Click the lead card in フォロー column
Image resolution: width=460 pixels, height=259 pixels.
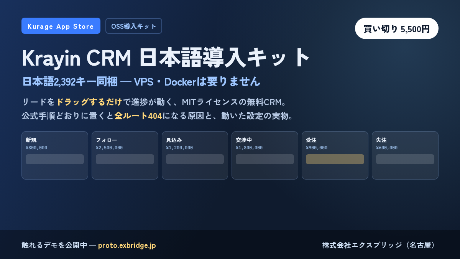[125, 159]
